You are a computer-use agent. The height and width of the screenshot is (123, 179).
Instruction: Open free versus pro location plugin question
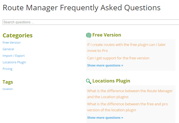point(127,107)
